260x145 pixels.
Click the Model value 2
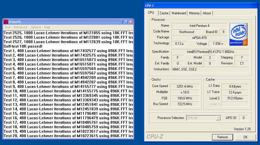click(x=210, y=58)
